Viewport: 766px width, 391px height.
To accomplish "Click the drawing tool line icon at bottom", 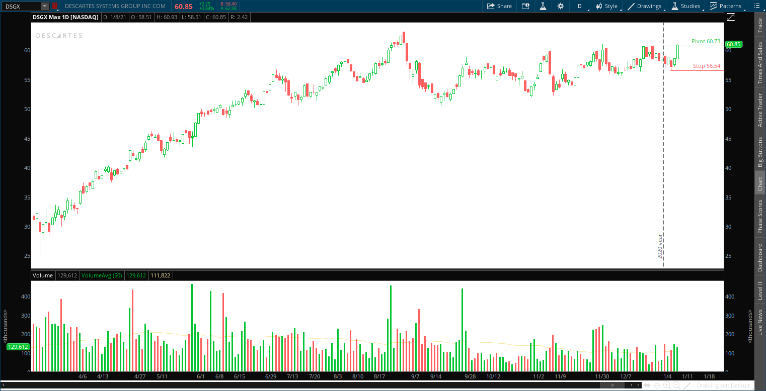I will point(688,385).
